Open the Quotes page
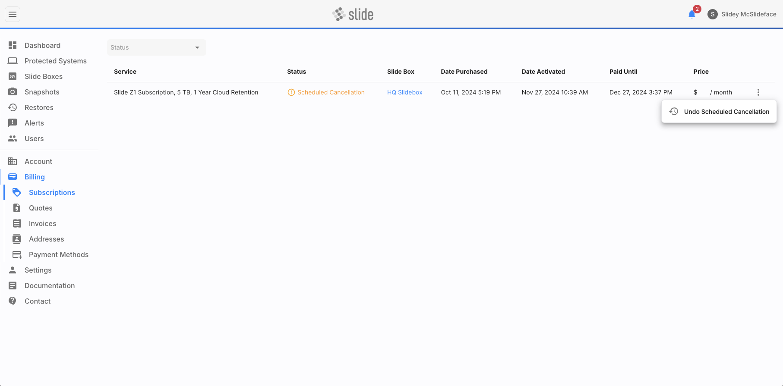Viewport: 783px width, 386px height. [41, 208]
